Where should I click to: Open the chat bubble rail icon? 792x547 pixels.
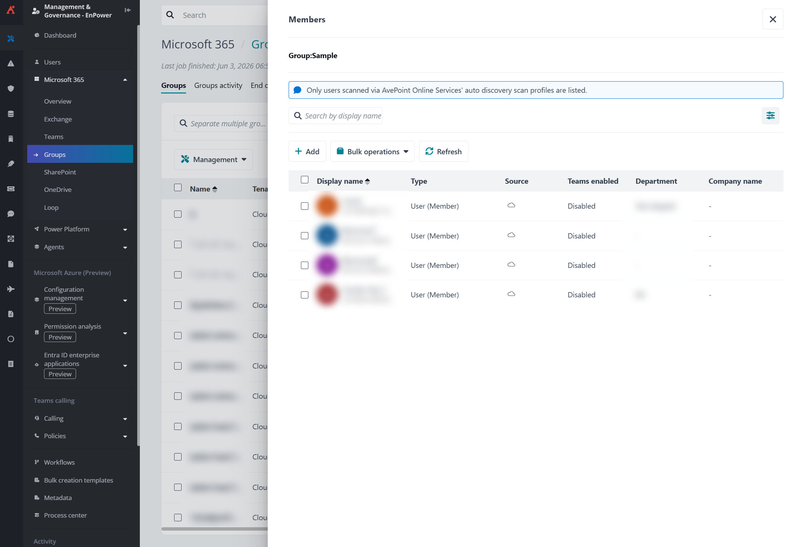(x=11, y=214)
